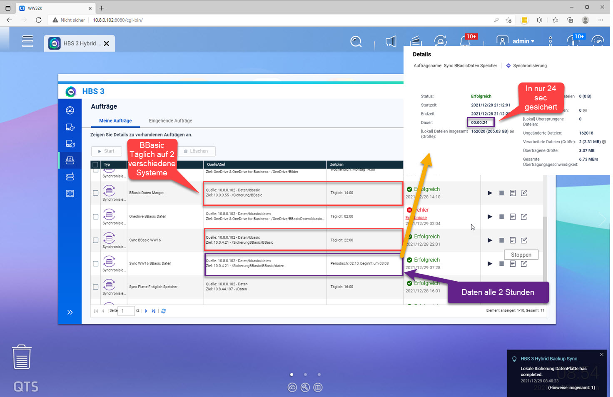Screen dimensions: 613x397
Task: Open the Sync section in HBS sidebar
Action: pos(70,144)
